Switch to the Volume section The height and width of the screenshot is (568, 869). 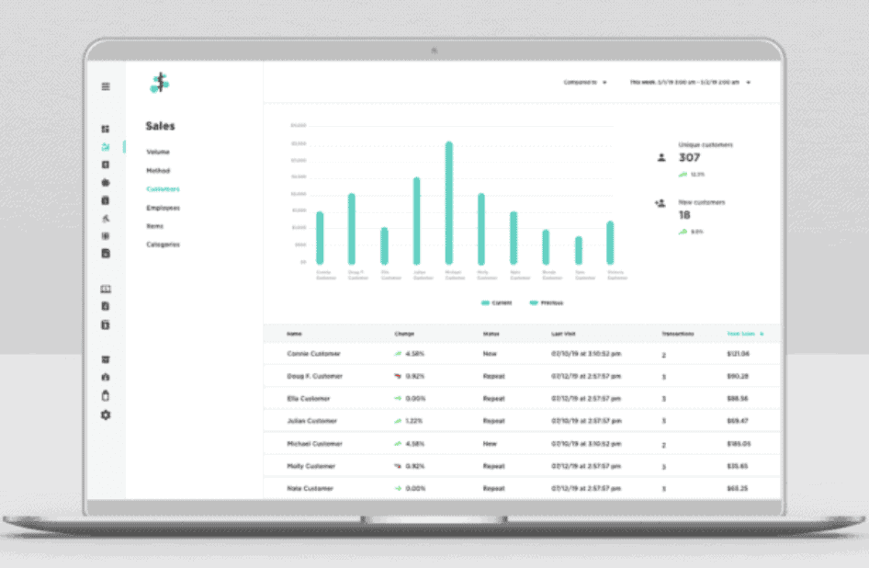pos(157,151)
